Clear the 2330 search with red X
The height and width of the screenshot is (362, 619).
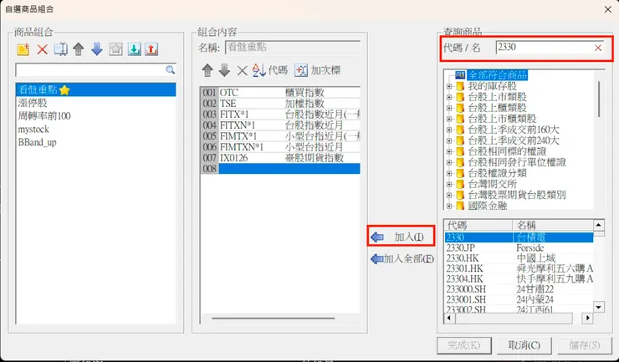tap(598, 48)
